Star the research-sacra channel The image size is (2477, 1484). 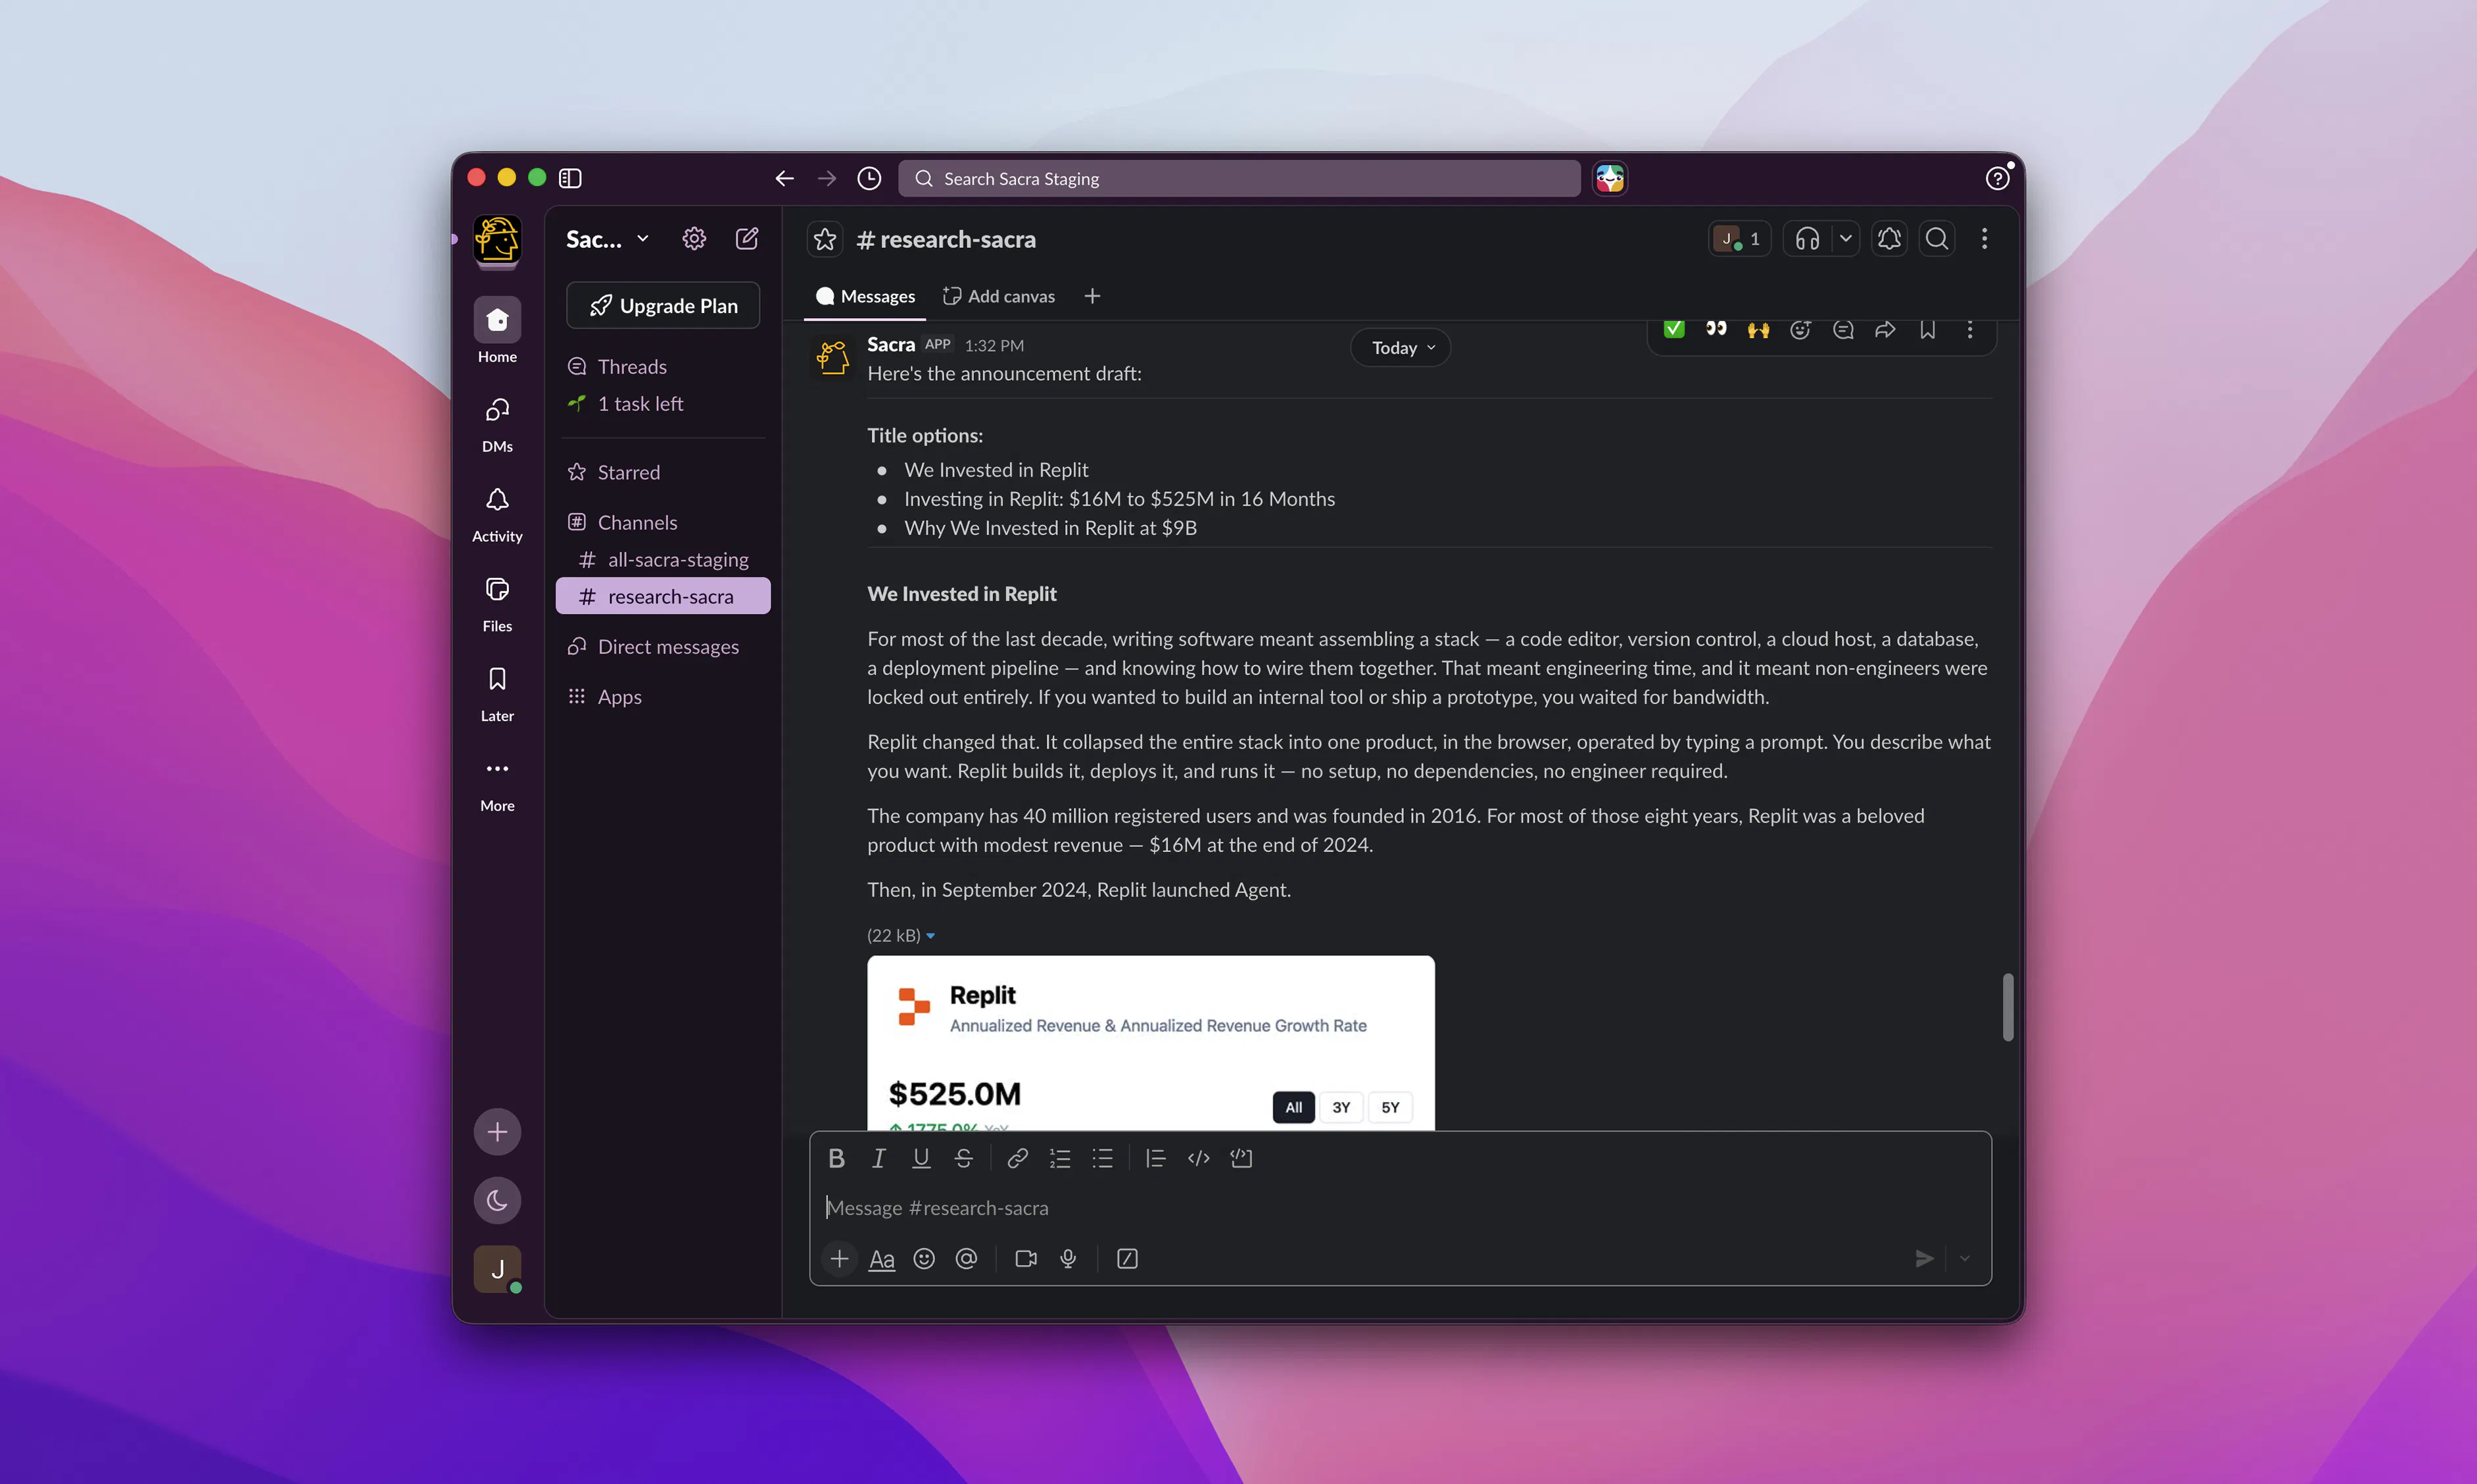tap(825, 239)
